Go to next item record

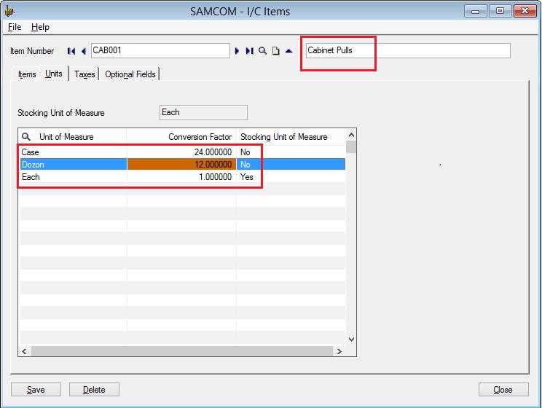pos(237,51)
